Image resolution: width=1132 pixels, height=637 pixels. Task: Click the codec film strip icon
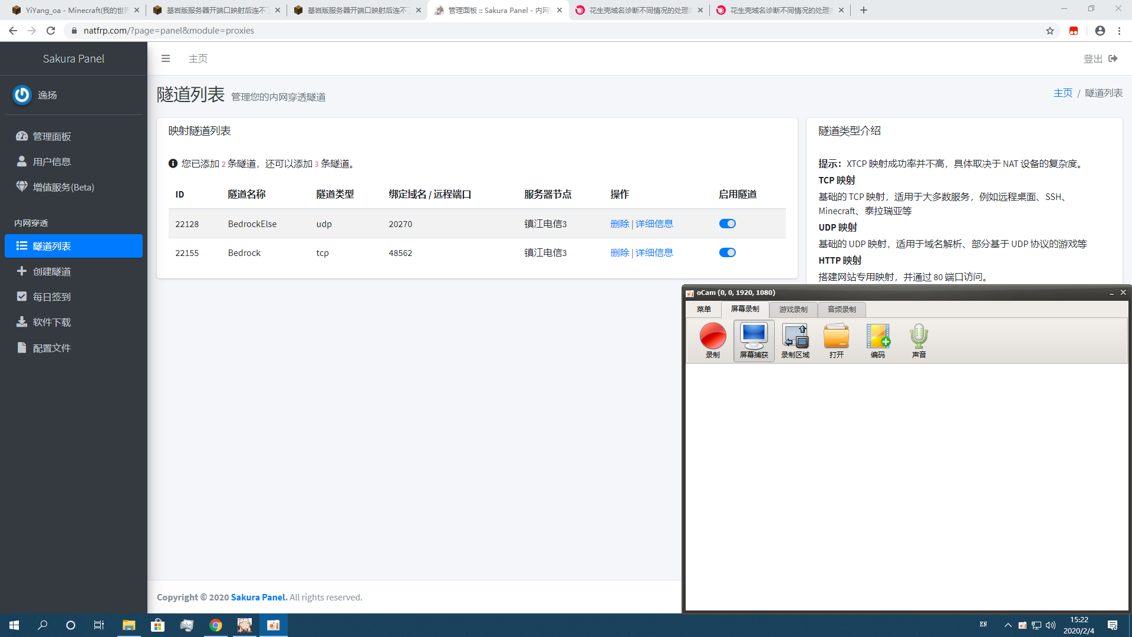[877, 336]
